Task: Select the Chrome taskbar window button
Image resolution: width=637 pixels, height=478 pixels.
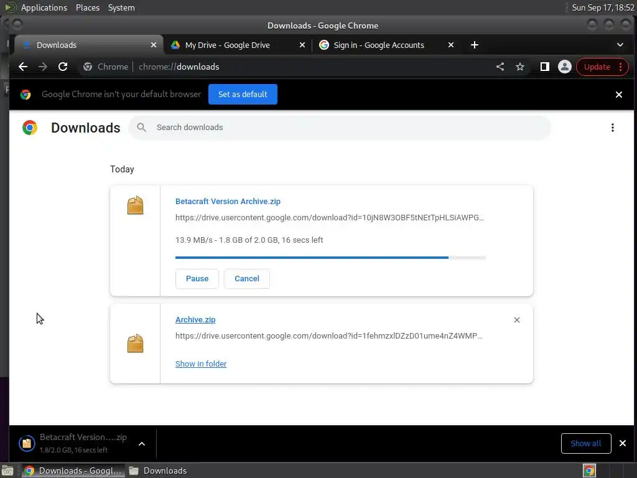Action: pos(73,471)
